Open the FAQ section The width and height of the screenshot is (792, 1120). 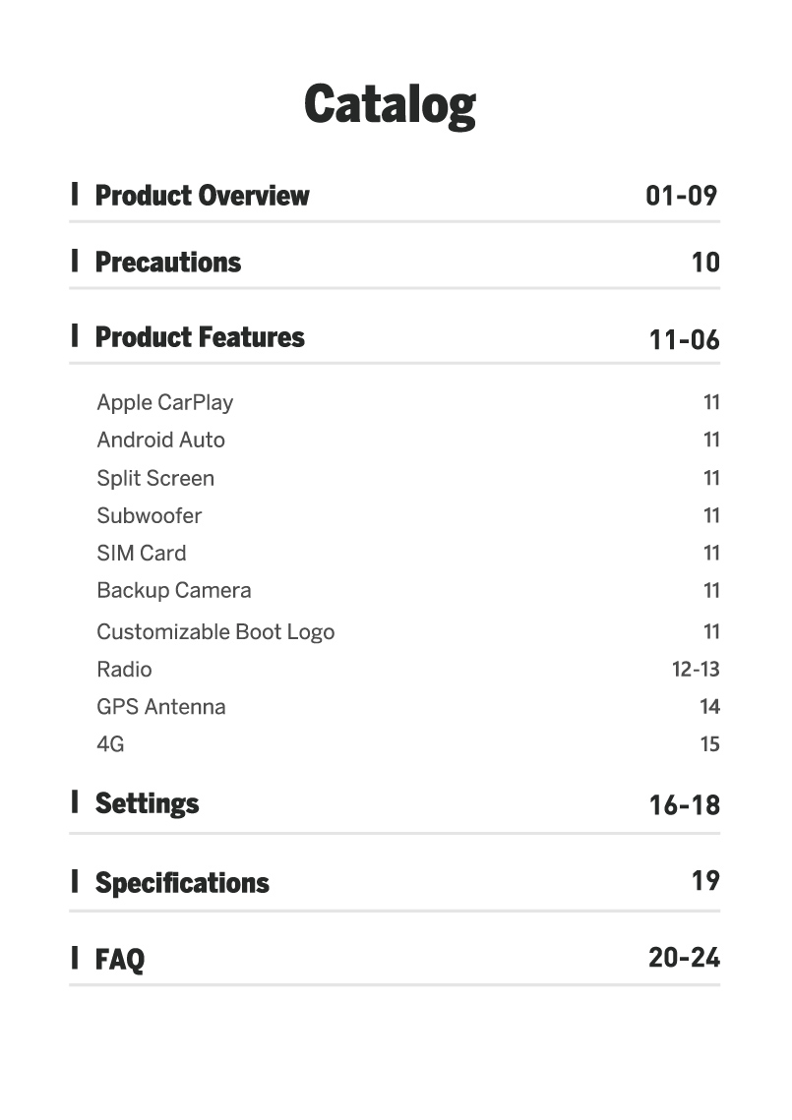coord(119,959)
